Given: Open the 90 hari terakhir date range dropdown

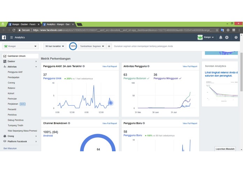Looking at the screenshot, I should pos(55,46).
